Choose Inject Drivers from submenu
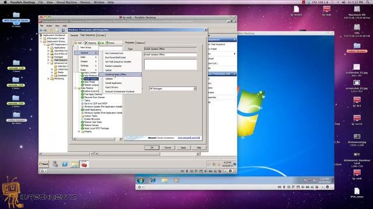This screenshot has height=209, width=373. (x=120, y=87)
